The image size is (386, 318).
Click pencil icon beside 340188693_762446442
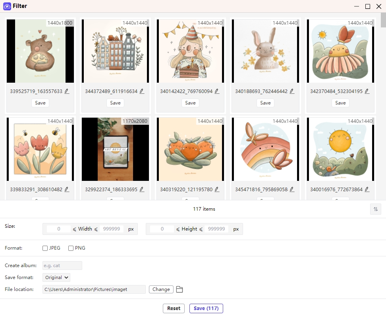pyautogui.click(x=292, y=91)
